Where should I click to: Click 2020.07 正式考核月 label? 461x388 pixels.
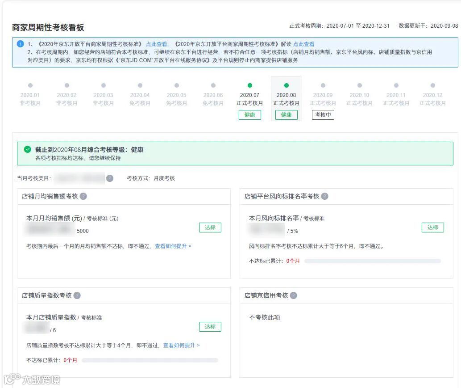click(249, 103)
